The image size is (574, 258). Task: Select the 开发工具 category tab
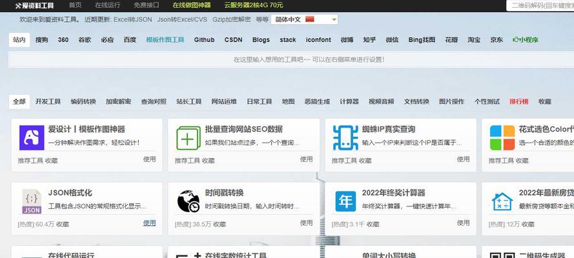pyautogui.click(x=48, y=102)
